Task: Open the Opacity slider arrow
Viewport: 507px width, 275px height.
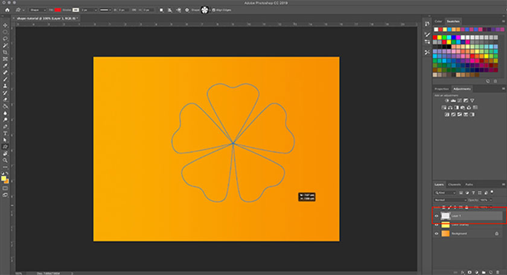Action: pos(491,200)
